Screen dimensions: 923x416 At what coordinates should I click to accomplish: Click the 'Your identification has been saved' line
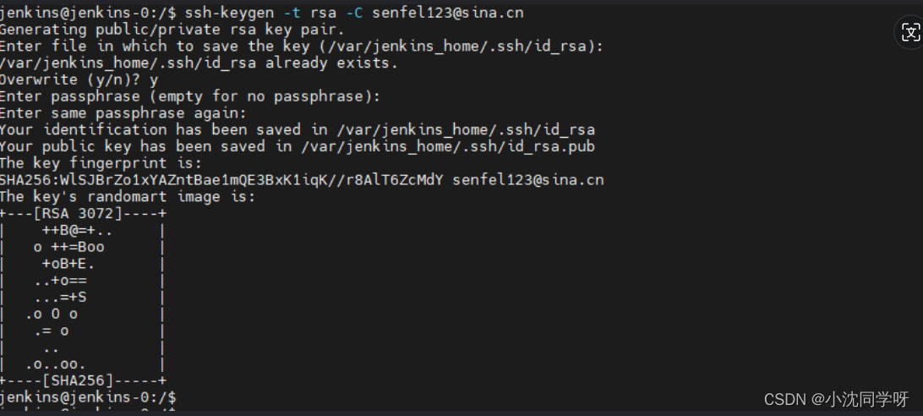[298, 129]
